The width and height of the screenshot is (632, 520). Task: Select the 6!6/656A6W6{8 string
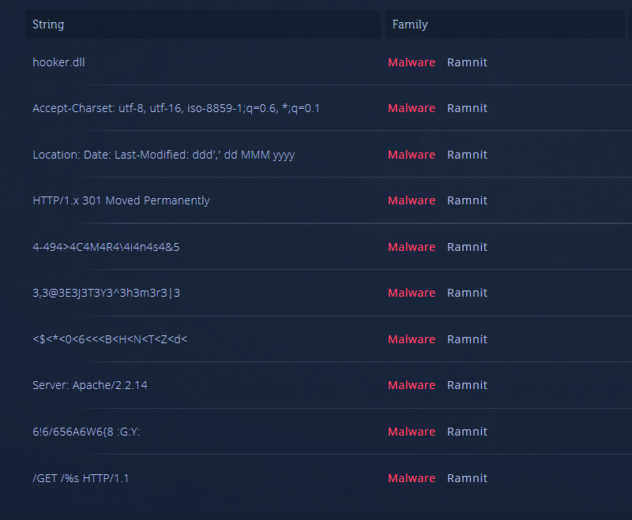coord(86,432)
